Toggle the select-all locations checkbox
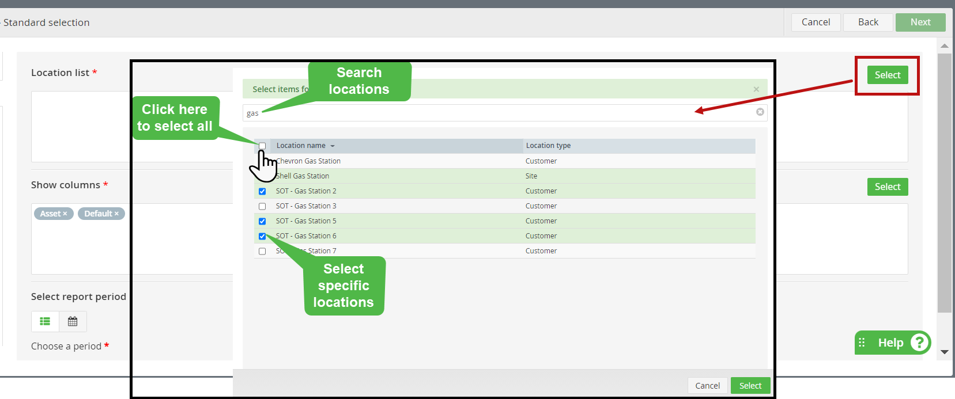This screenshot has height=399, width=955. coord(262,146)
